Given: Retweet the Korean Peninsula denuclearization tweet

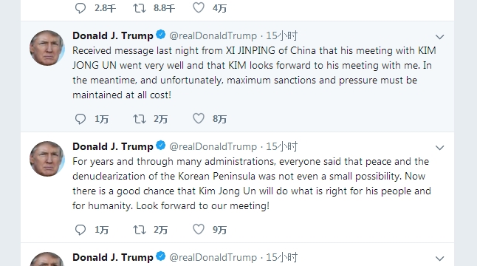Looking at the screenshot, I should (x=140, y=230).
